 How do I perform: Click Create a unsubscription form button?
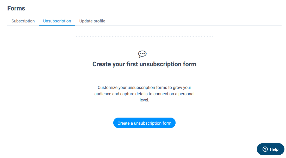pos(144,123)
